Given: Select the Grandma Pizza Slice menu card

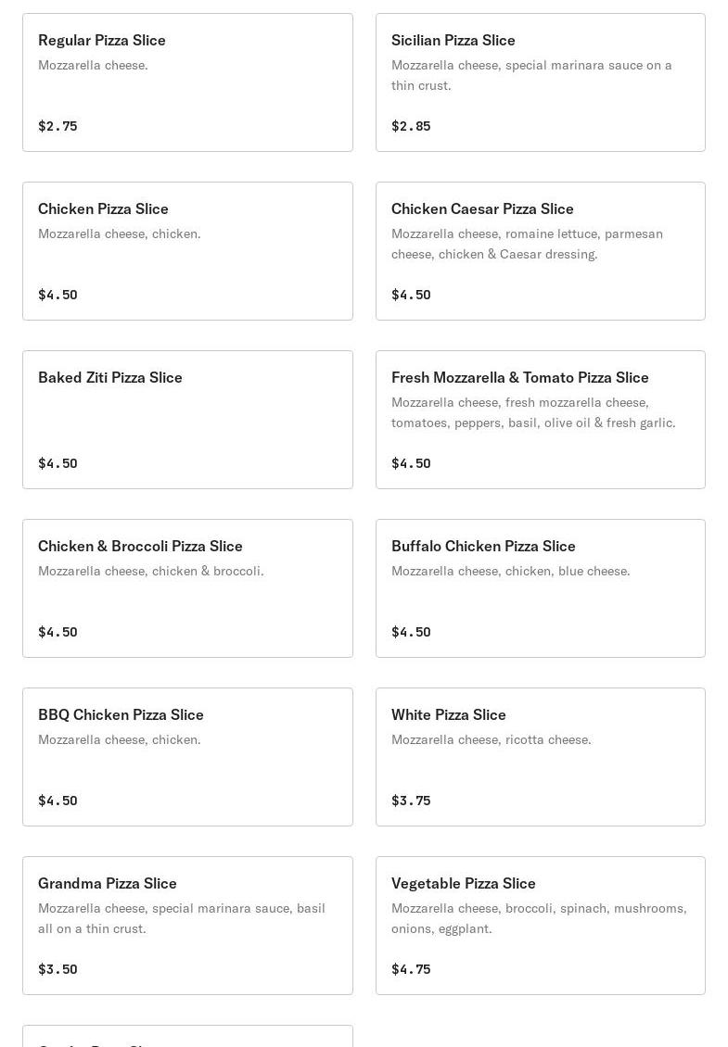Looking at the screenshot, I should 187,926.
